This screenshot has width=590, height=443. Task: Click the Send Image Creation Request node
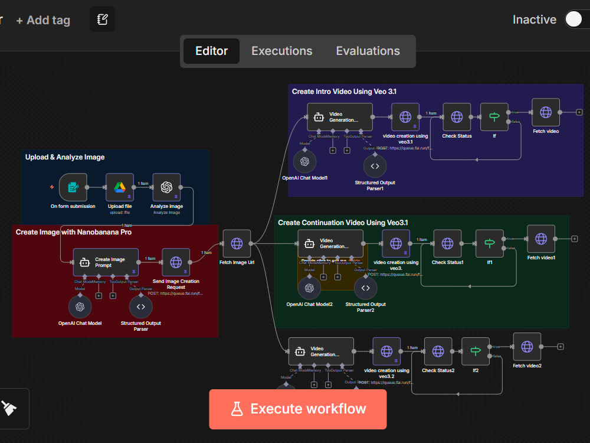[176, 262]
